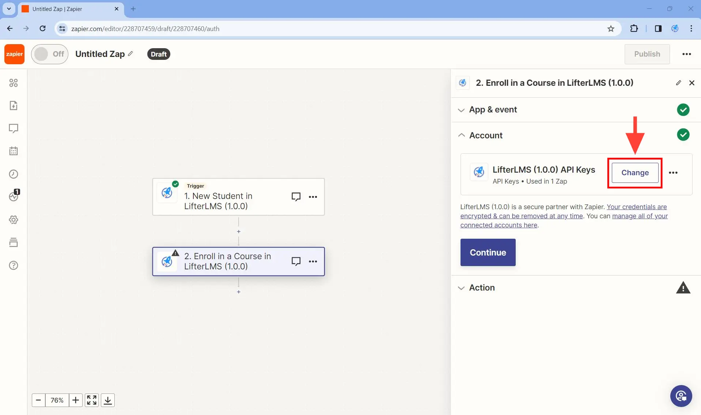Open the Zapier home logo

[x=14, y=54]
